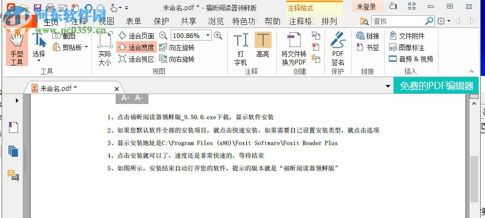Expand the Select (选择) tool dropdown arrow

39,61
